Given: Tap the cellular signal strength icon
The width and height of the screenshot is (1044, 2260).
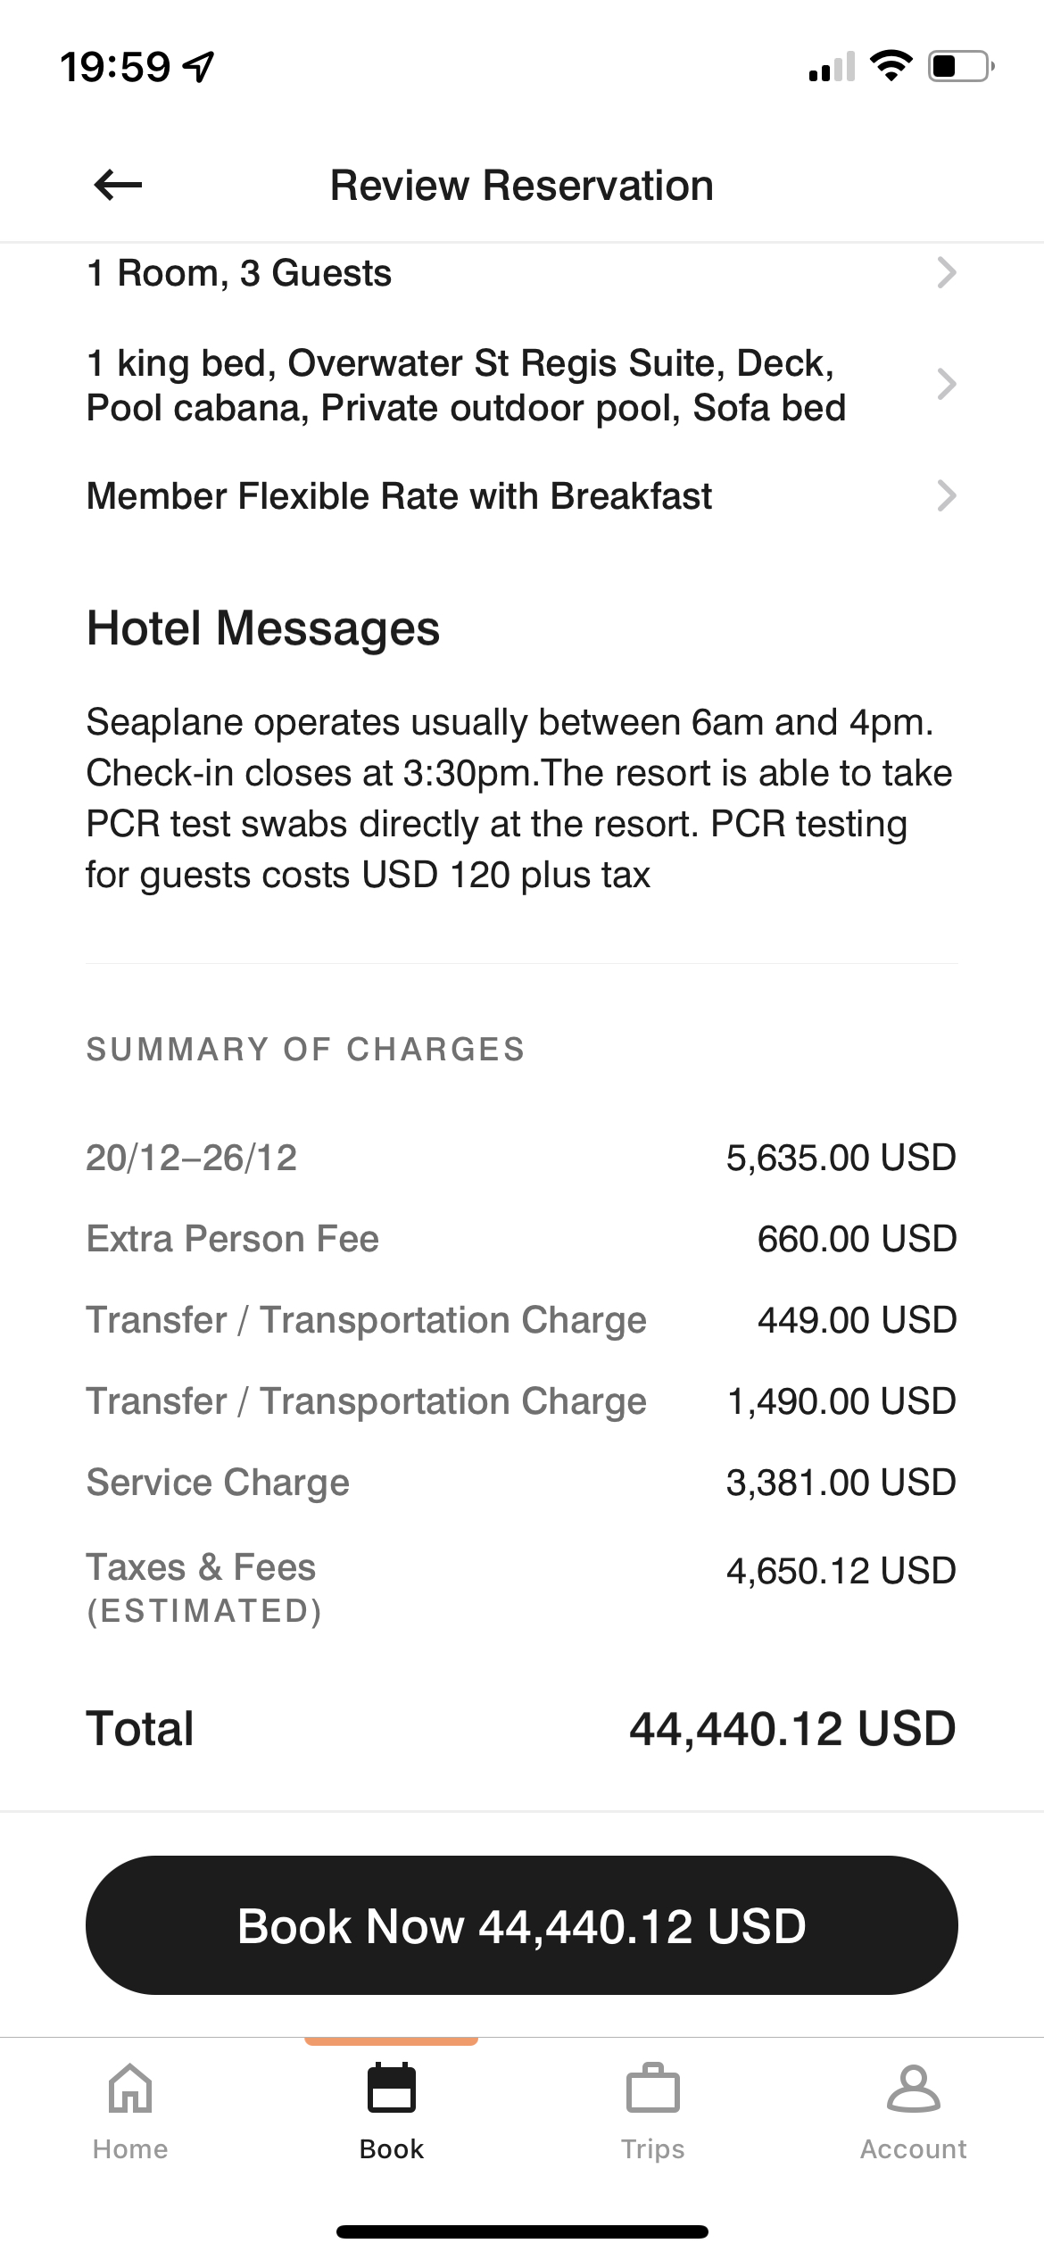Looking at the screenshot, I should click(832, 66).
